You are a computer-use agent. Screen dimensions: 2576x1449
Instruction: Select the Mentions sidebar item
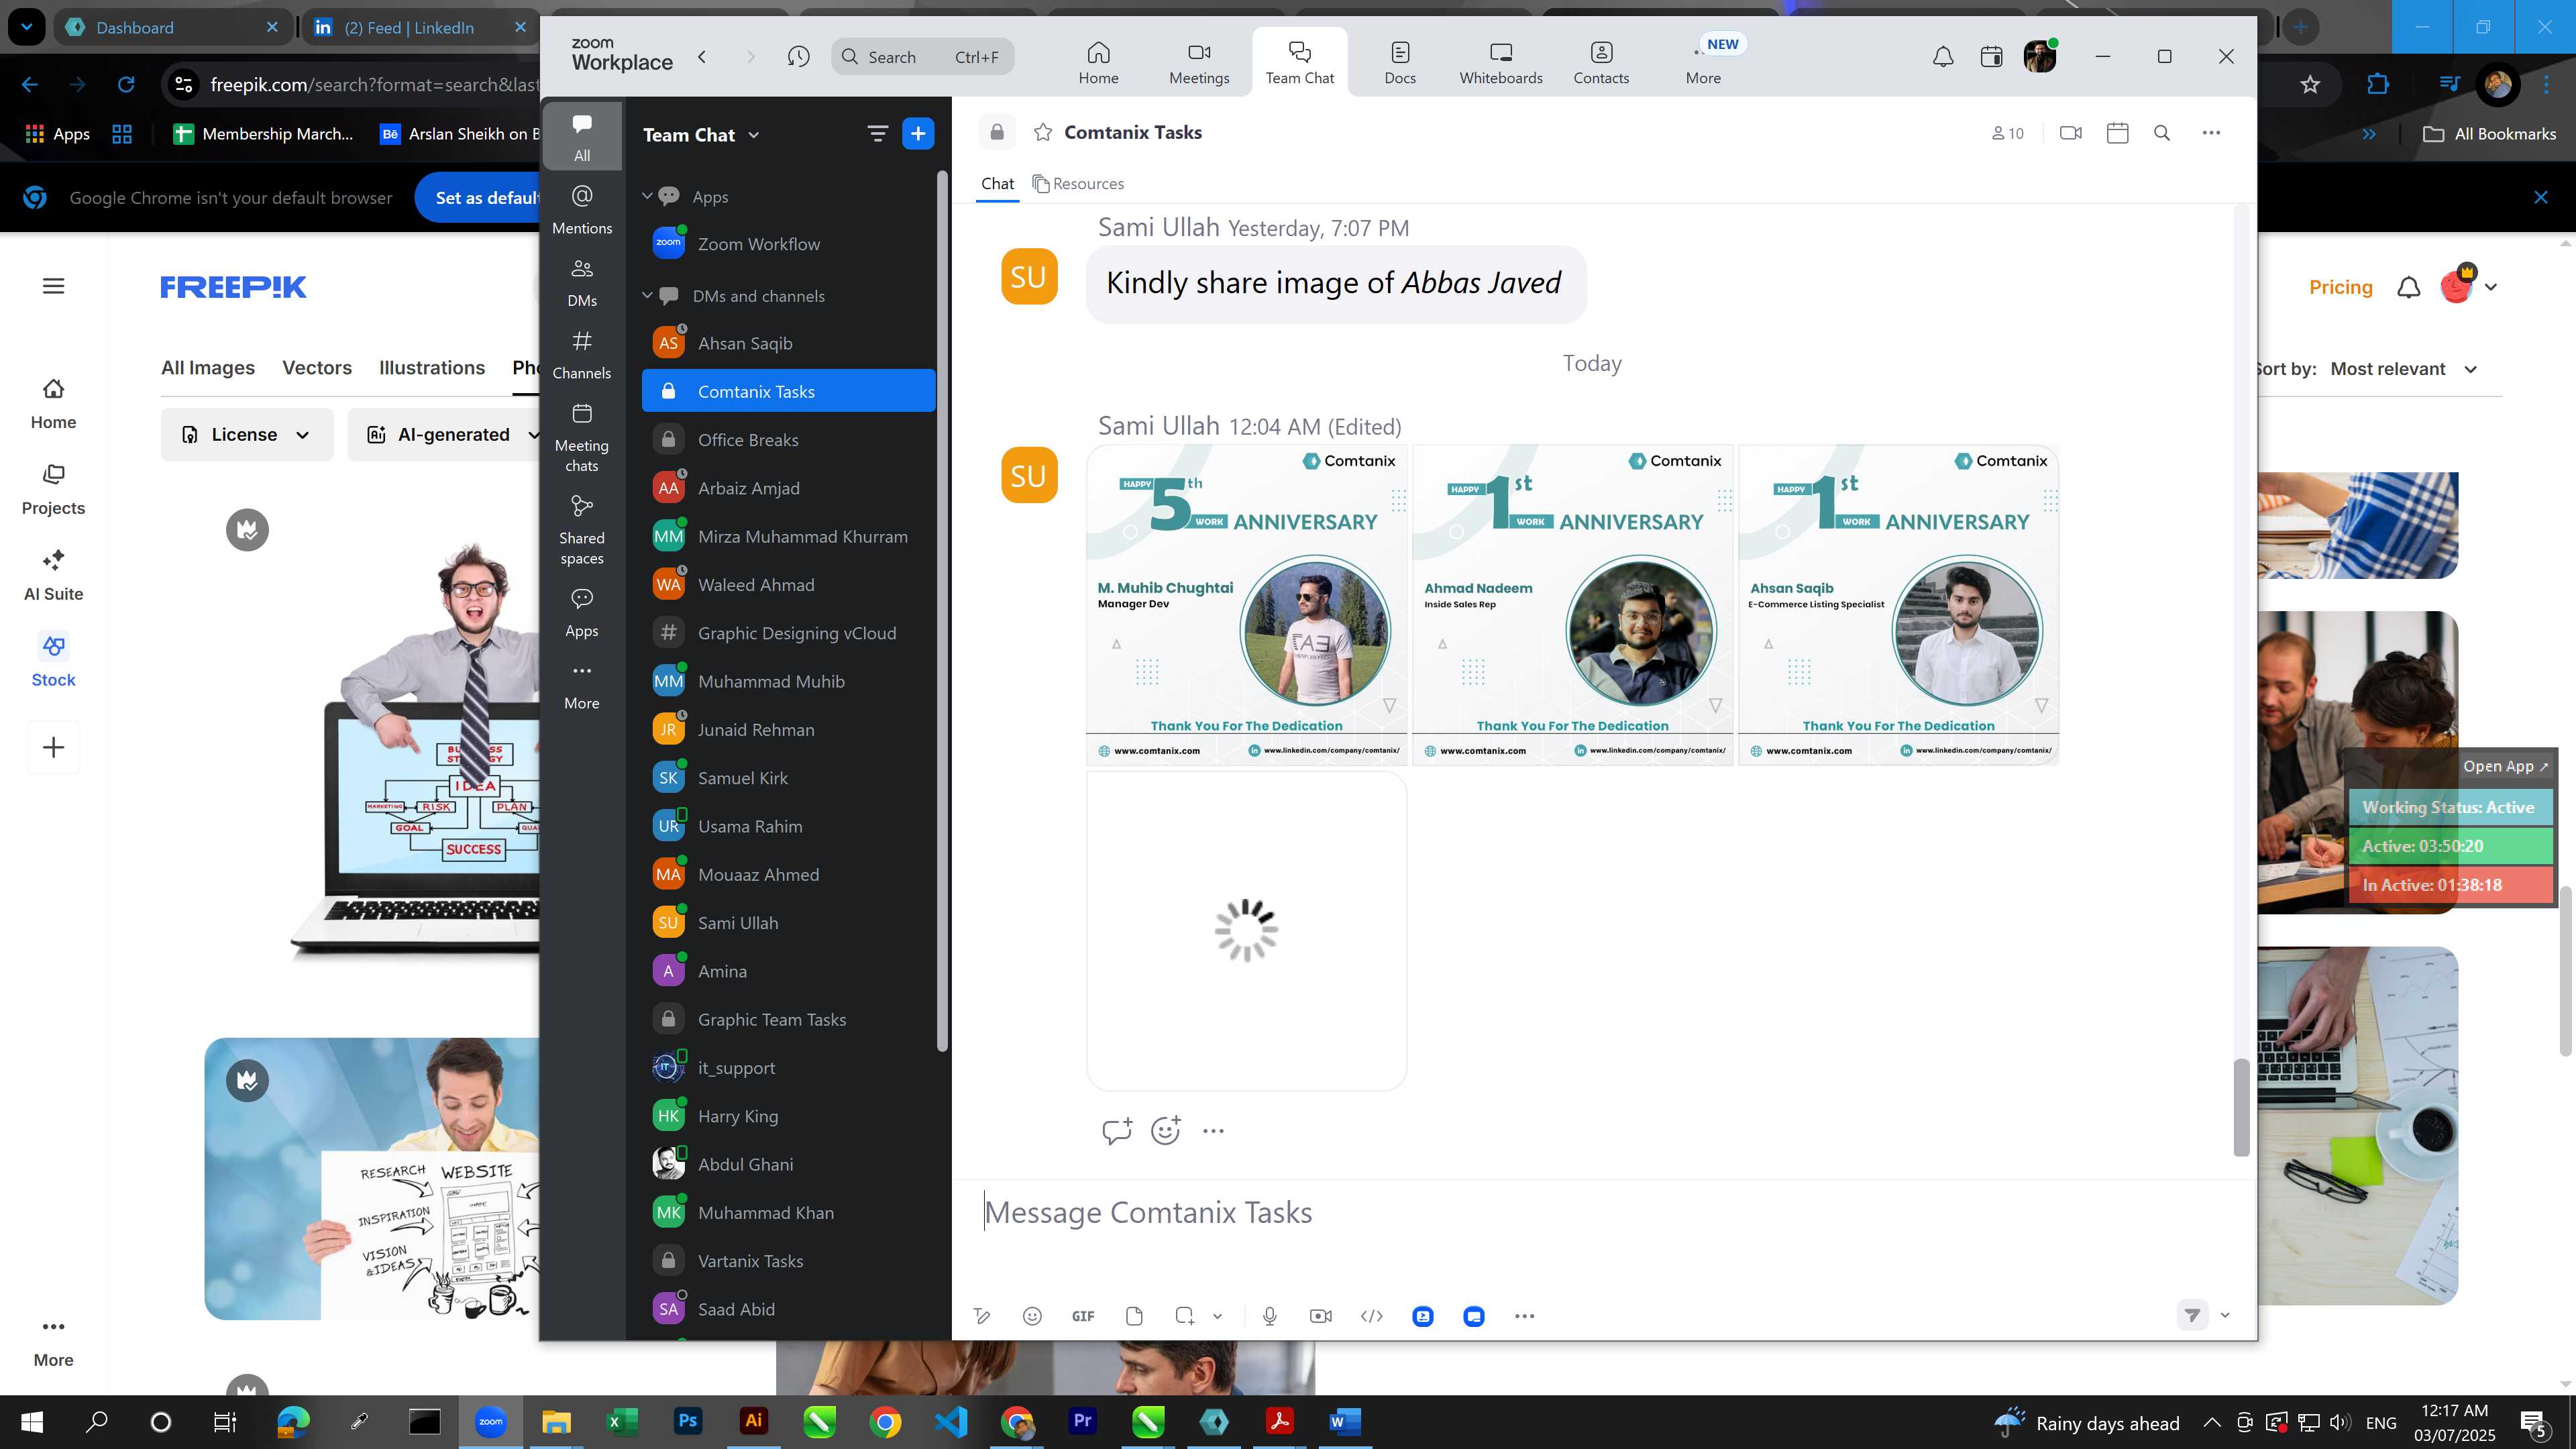click(582, 209)
